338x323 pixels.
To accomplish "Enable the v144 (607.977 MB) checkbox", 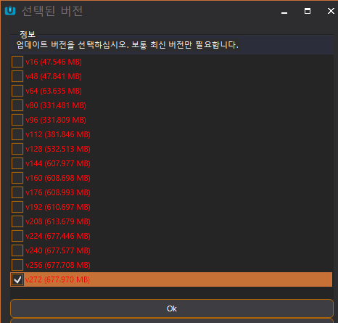I will (x=17, y=163).
